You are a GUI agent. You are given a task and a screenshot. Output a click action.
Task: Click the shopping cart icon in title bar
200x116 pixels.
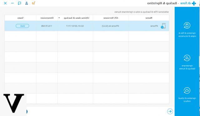[x=33, y=3]
